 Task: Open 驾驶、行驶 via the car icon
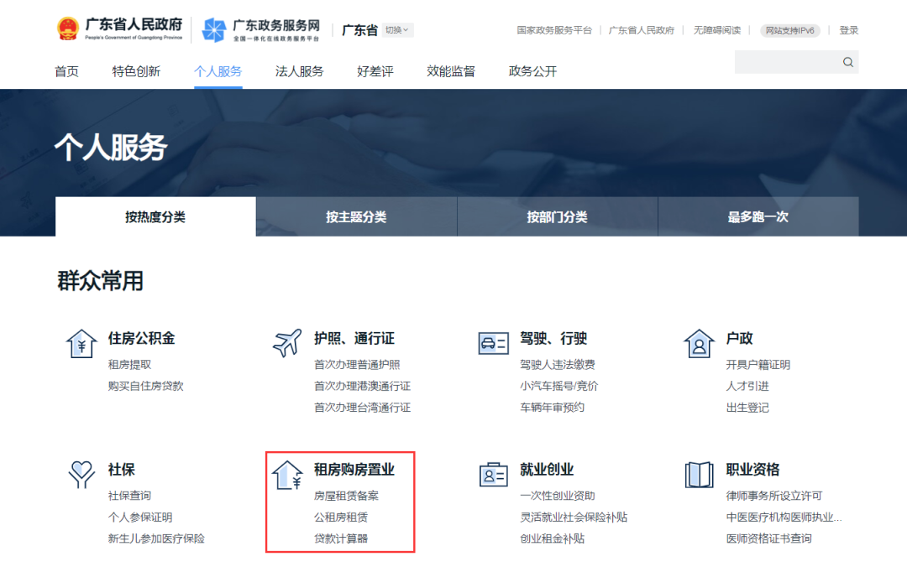[492, 342]
